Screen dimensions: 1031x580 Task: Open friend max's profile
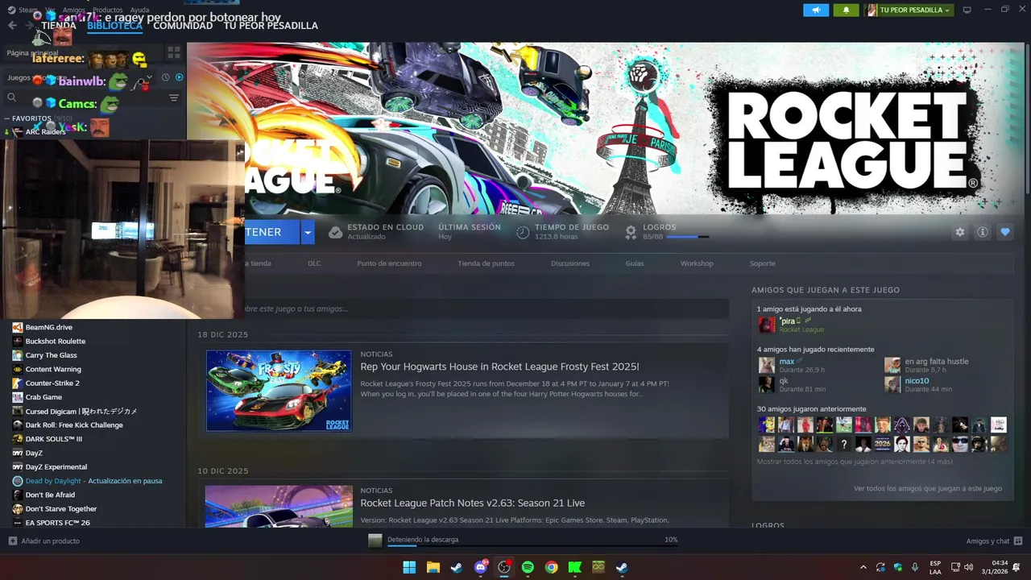[787, 361]
